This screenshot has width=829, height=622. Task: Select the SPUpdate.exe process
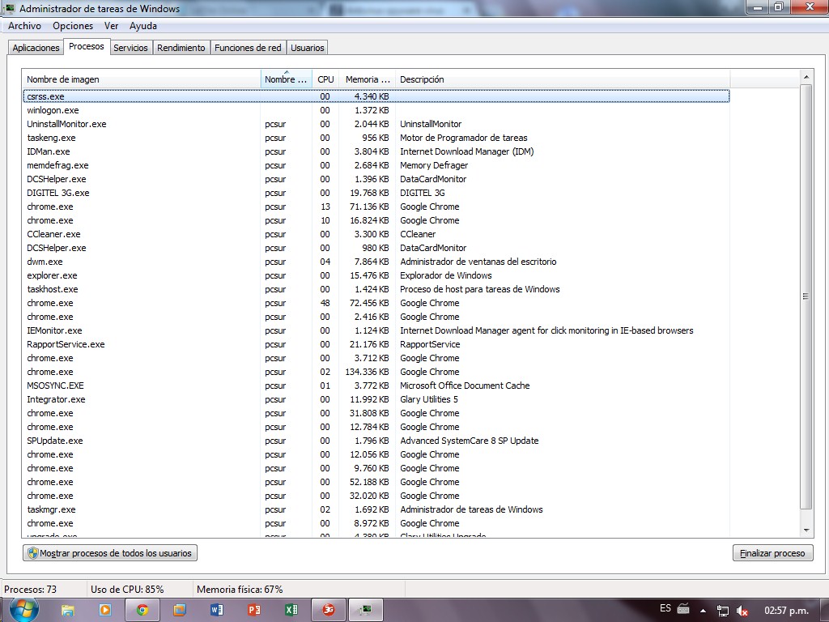[x=376, y=440]
